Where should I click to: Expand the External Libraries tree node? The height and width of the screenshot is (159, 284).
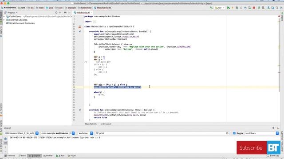click(x=4, y=20)
